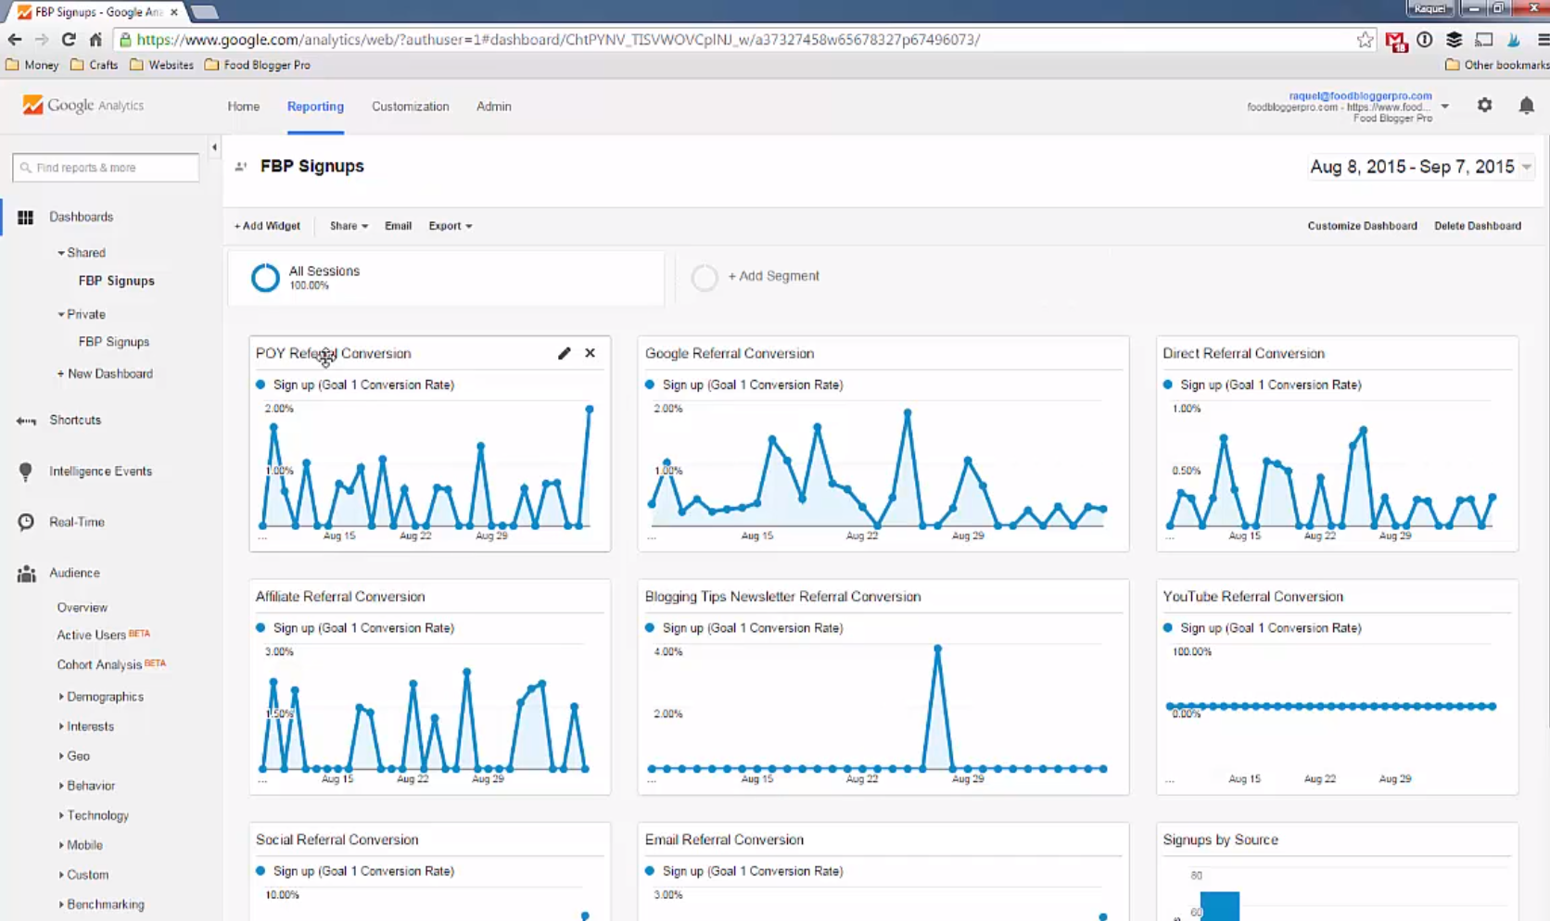Click the browser forward arrow
The height and width of the screenshot is (921, 1550).
[42, 40]
